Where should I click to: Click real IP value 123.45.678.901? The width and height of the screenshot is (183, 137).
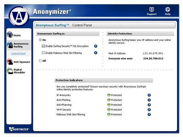(153, 53)
